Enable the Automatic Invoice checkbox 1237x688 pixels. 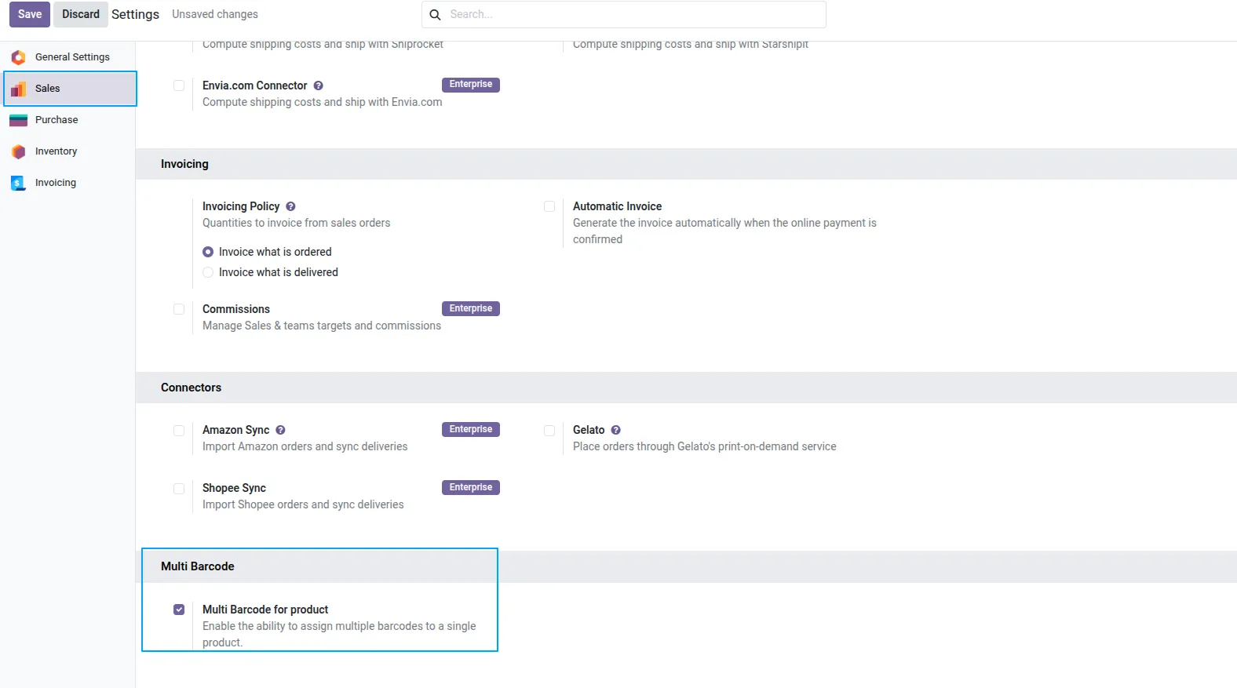[x=549, y=206]
